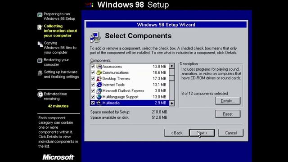Image resolution: width=288 pixels, height=162 pixels.
Task: Click the 10.6 MB size value
Action: click(159, 72)
